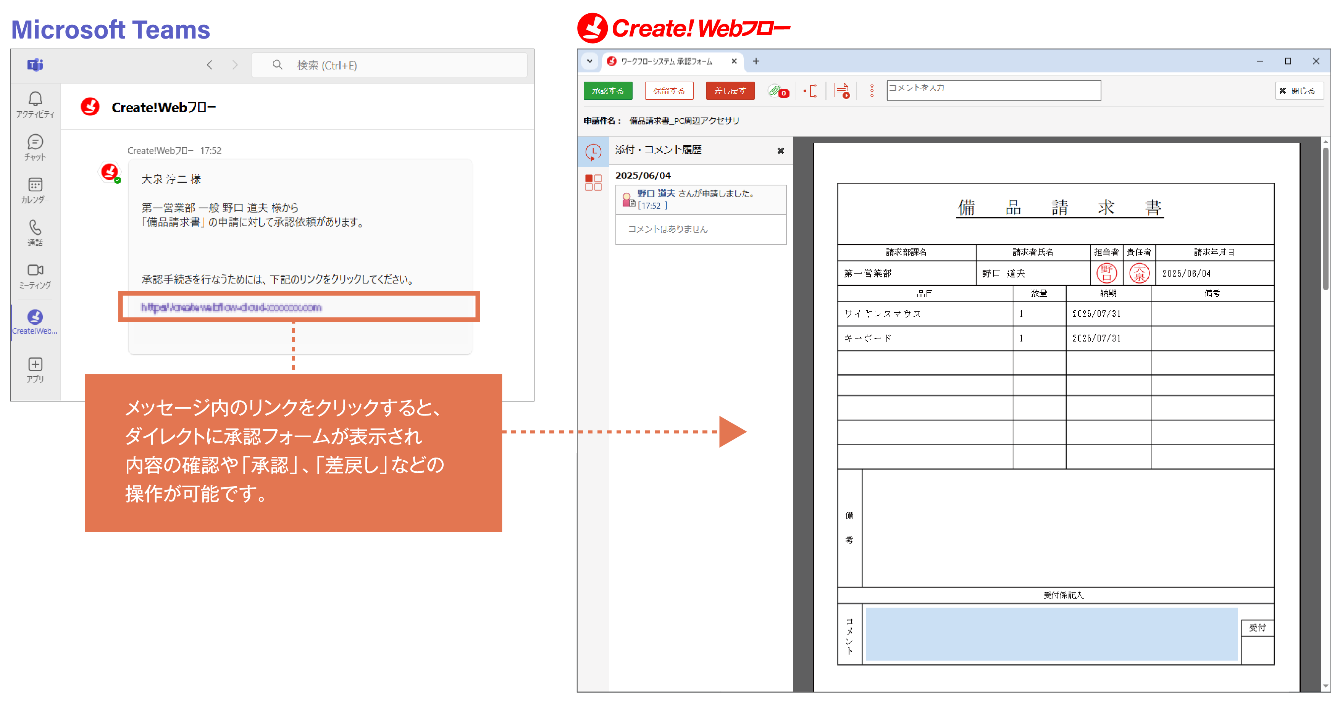Viewport: 1340px width, 704px height.
Task: Click the 野口 道夫 applicant name link
Action: click(x=657, y=193)
